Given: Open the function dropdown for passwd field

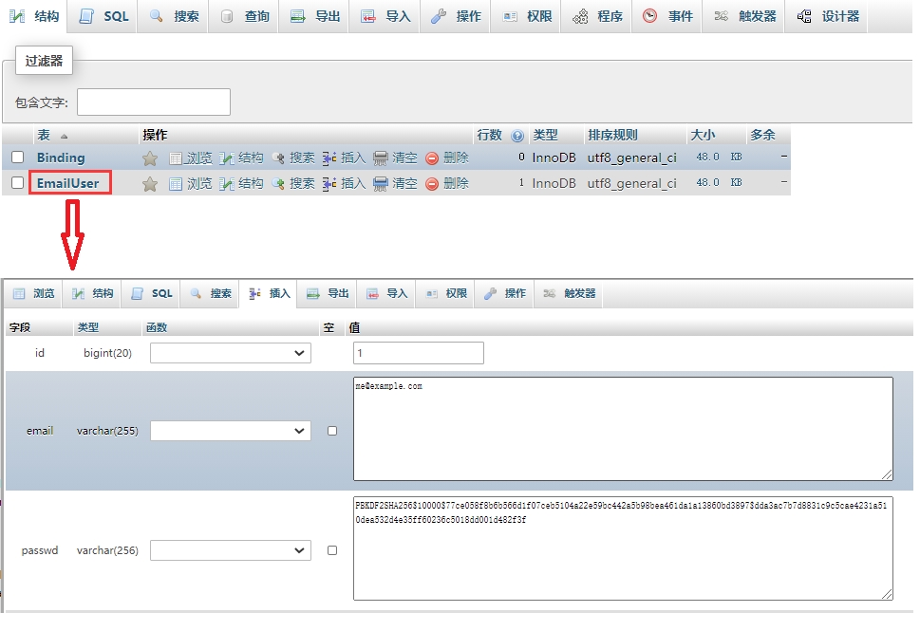Looking at the screenshot, I should pyautogui.click(x=230, y=550).
